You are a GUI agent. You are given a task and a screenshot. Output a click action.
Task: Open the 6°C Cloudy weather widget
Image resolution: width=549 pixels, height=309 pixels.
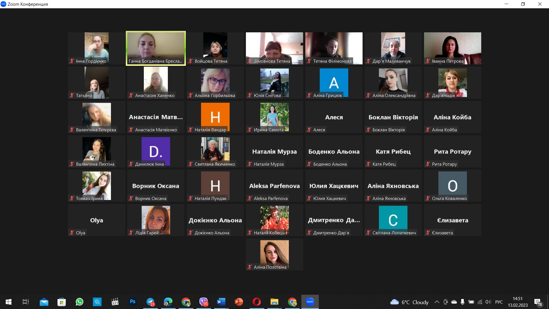point(409,302)
